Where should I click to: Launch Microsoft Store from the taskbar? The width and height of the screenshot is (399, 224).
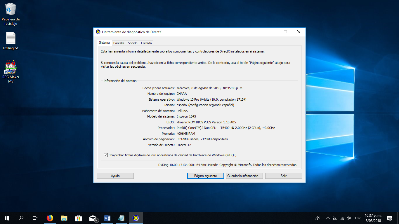[78, 218]
